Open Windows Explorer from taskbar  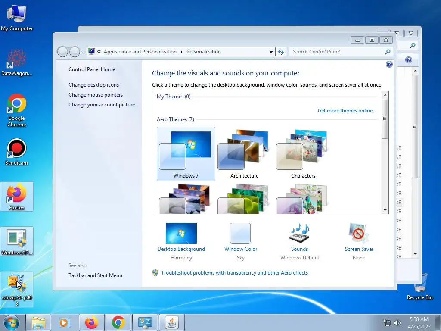click(38, 322)
